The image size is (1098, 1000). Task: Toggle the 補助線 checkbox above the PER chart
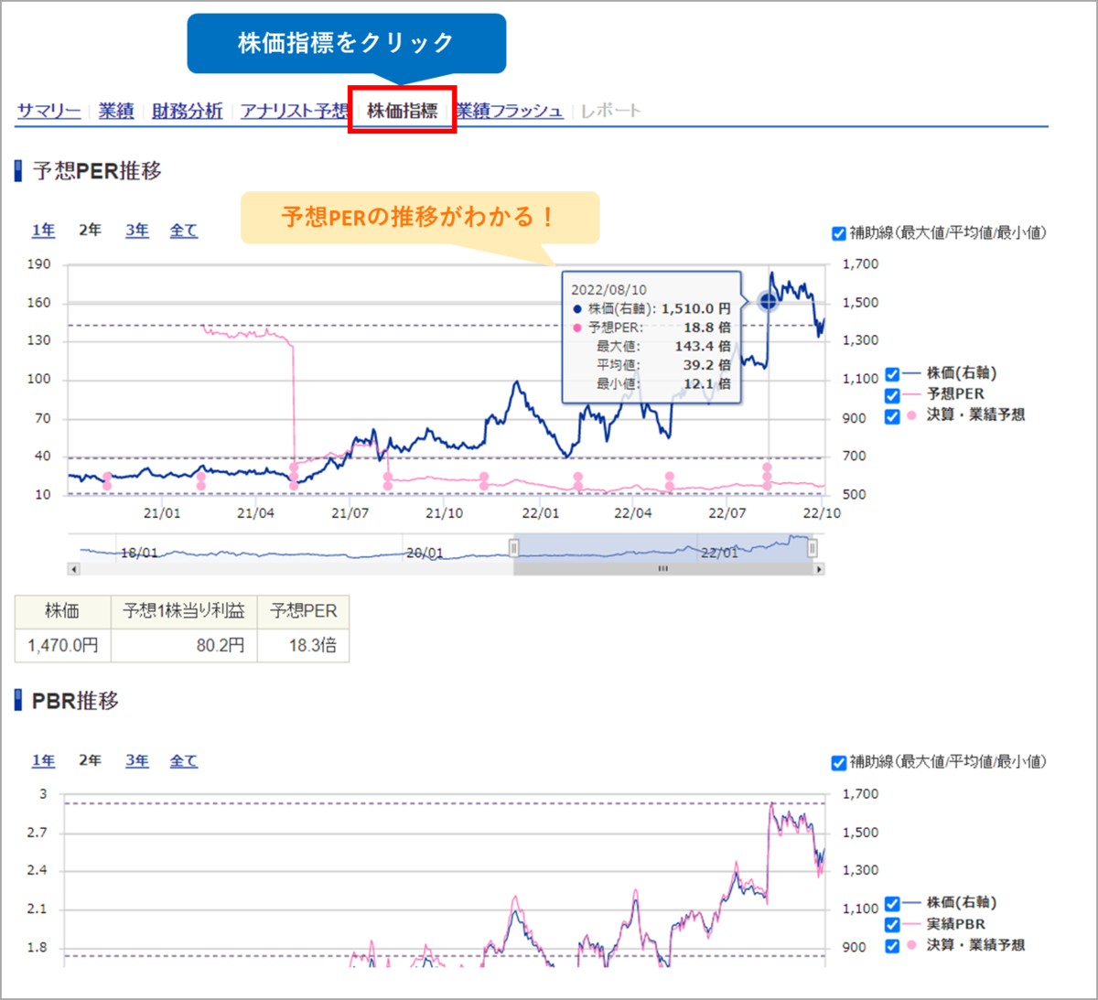tap(839, 234)
